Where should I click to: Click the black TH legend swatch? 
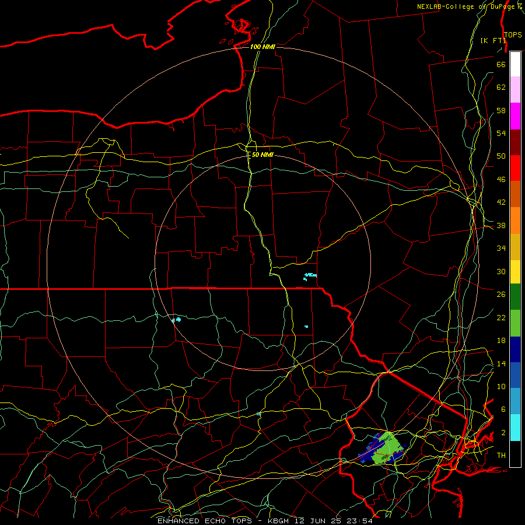pyautogui.click(x=515, y=454)
